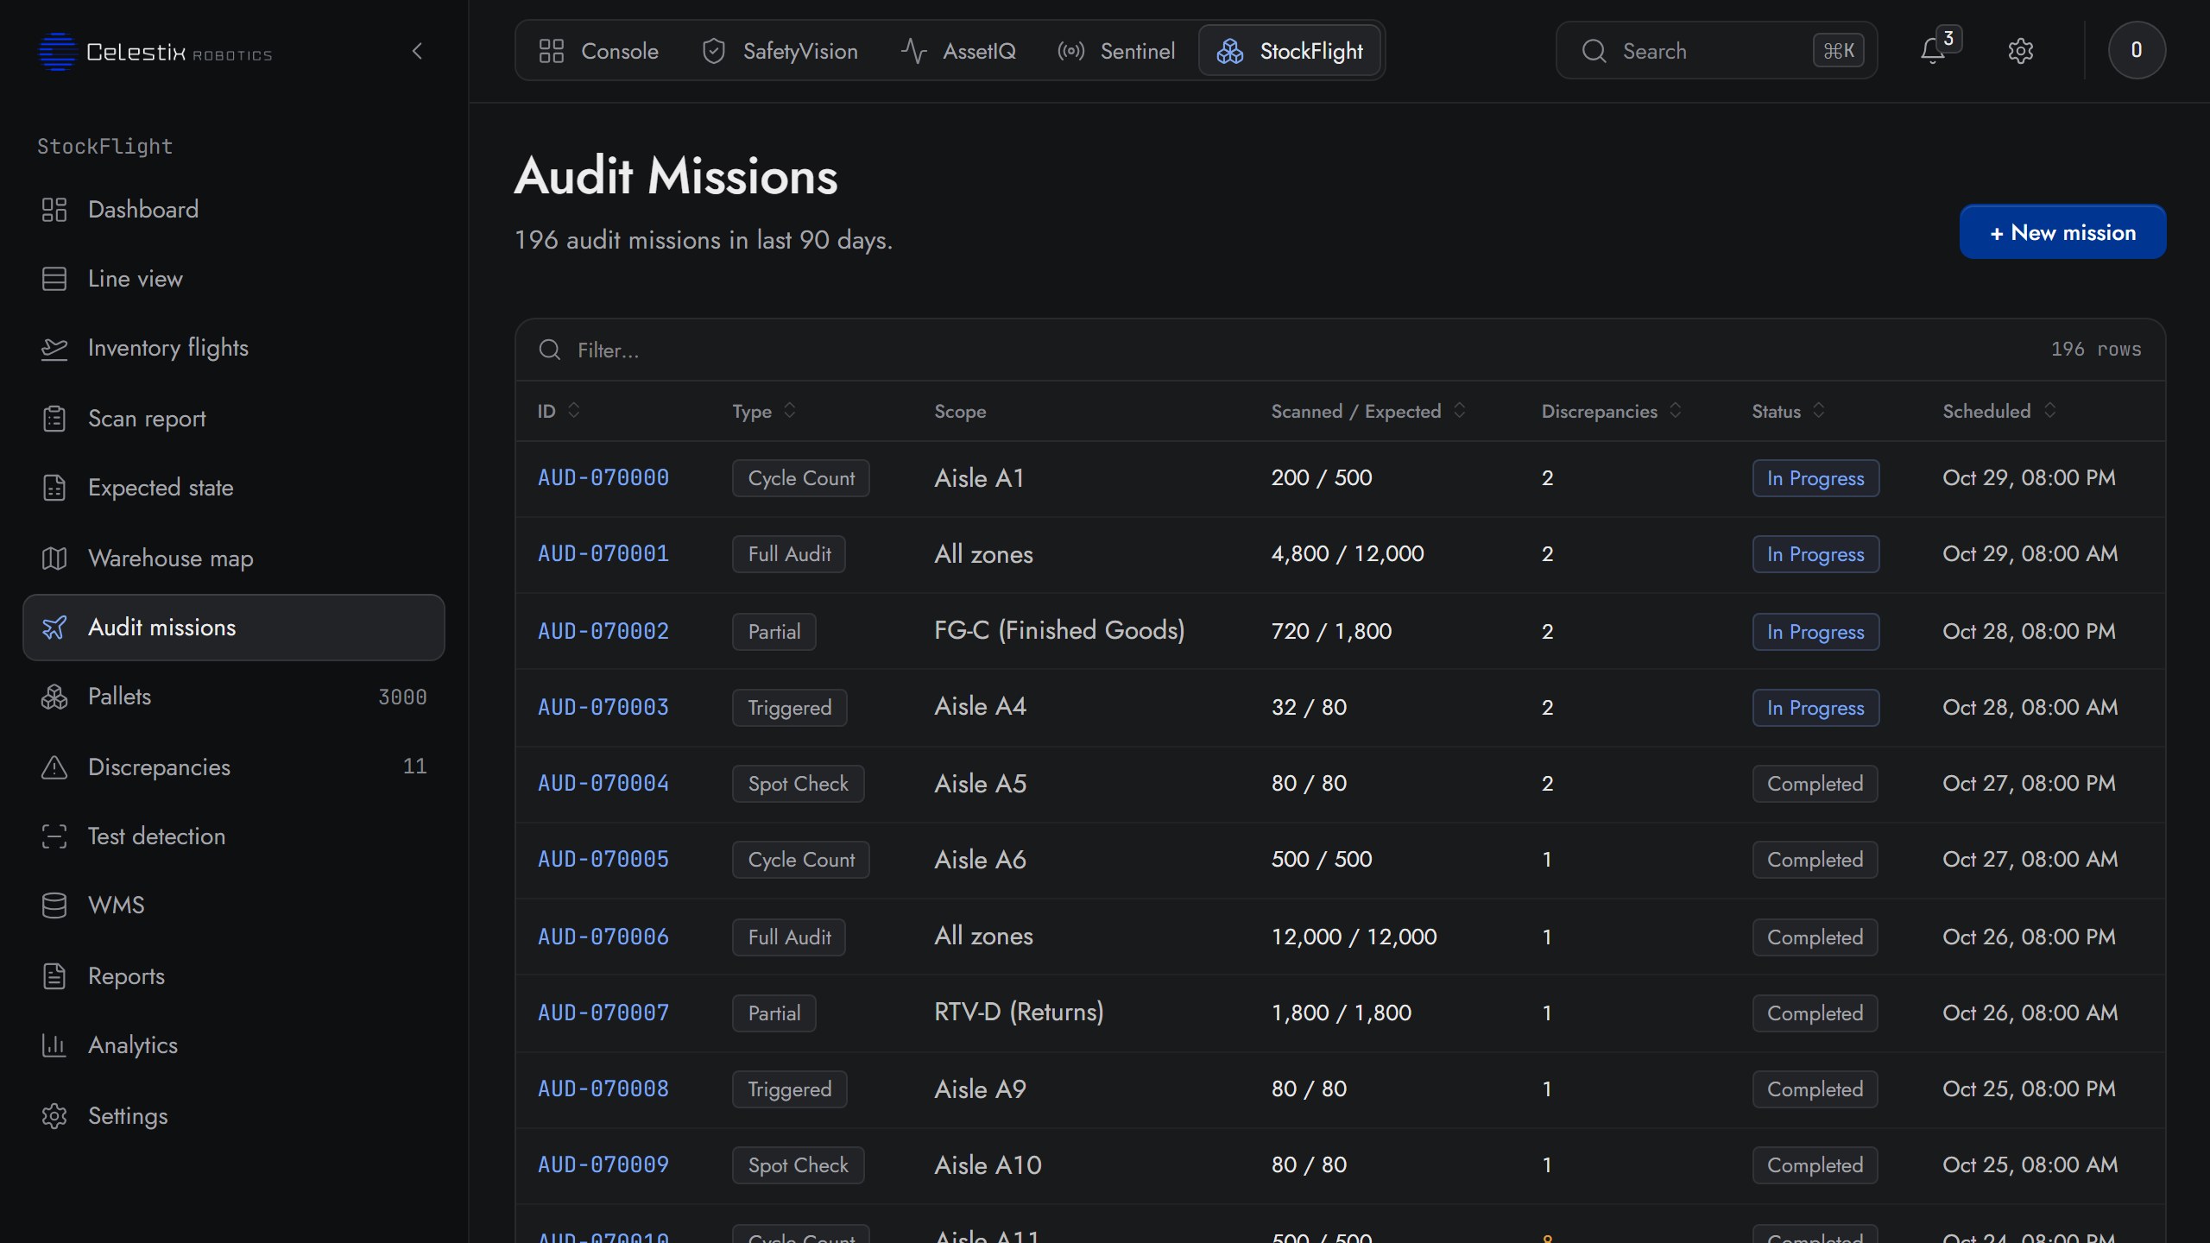Viewport: 2210px width, 1243px height.
Task: Switch to Sentinel tab
Action: coord(1115,51)
